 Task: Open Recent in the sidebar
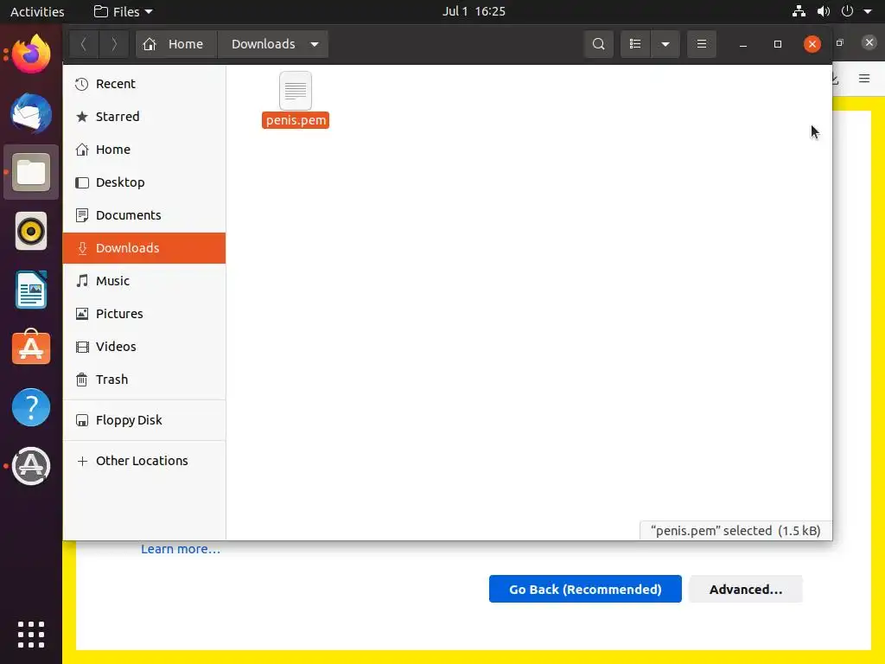(144, 84)
